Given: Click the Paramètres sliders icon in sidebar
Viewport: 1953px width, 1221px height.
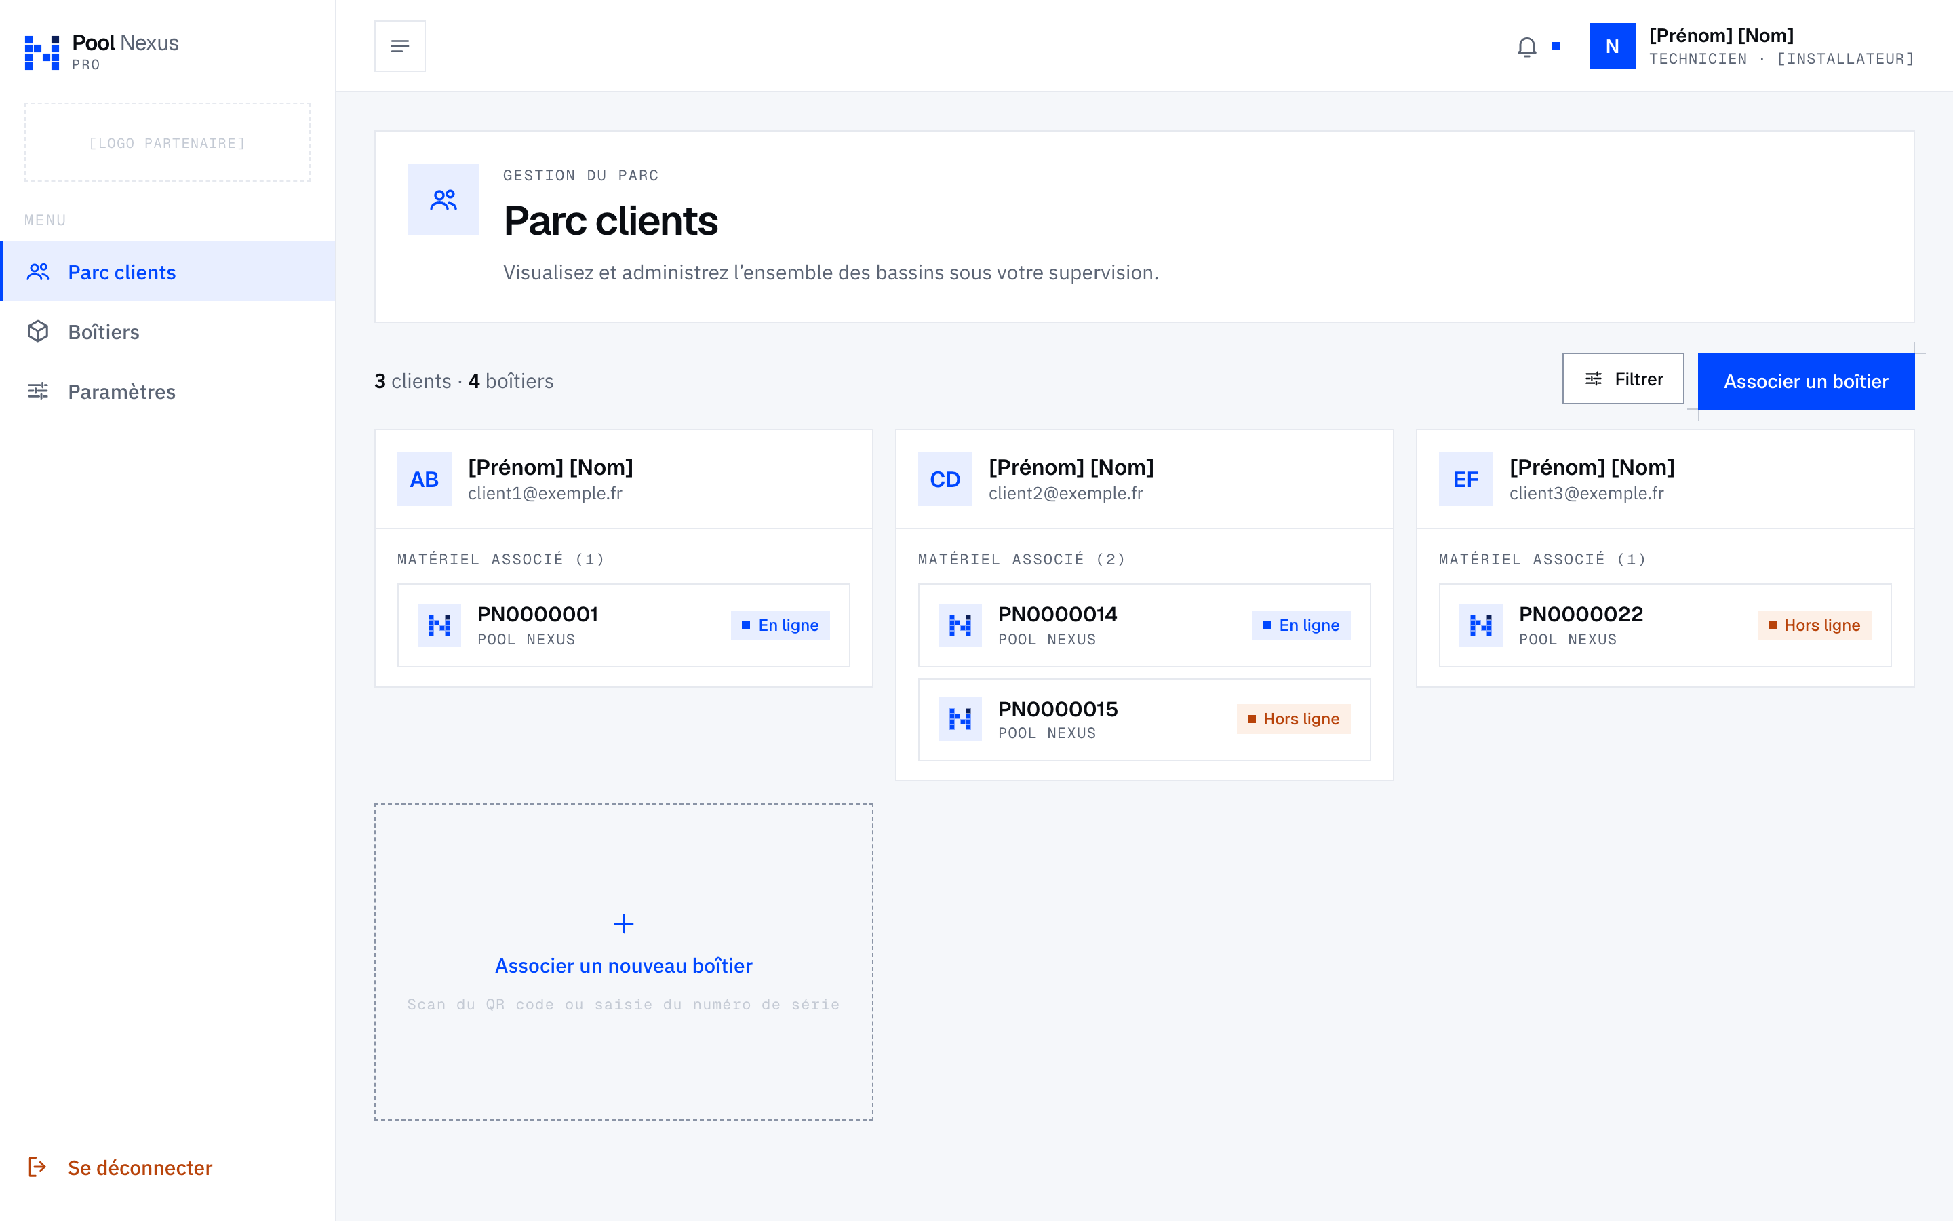Looking at the screenshot, I should point(38,391).
